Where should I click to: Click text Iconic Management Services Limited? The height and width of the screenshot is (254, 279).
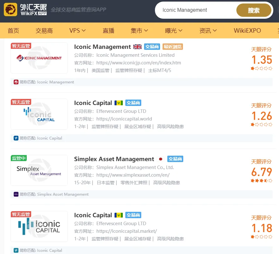[136, 55]
